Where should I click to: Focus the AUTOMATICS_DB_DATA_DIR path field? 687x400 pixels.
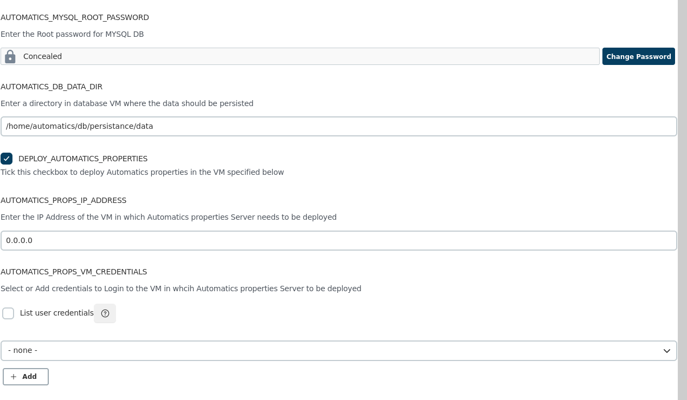point(338,126)
